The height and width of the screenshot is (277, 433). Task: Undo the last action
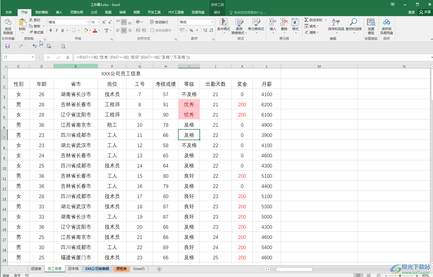tap(34, 46)
